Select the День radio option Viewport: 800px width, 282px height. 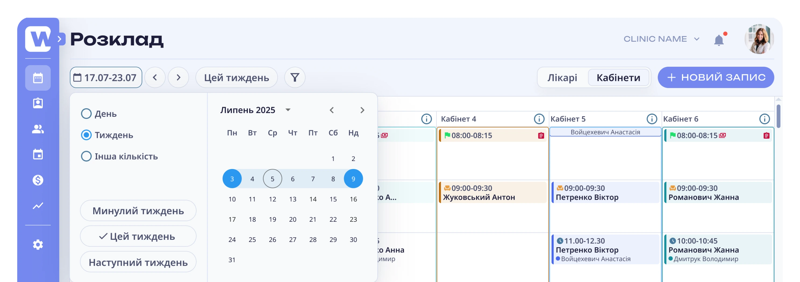coord(86,114)
